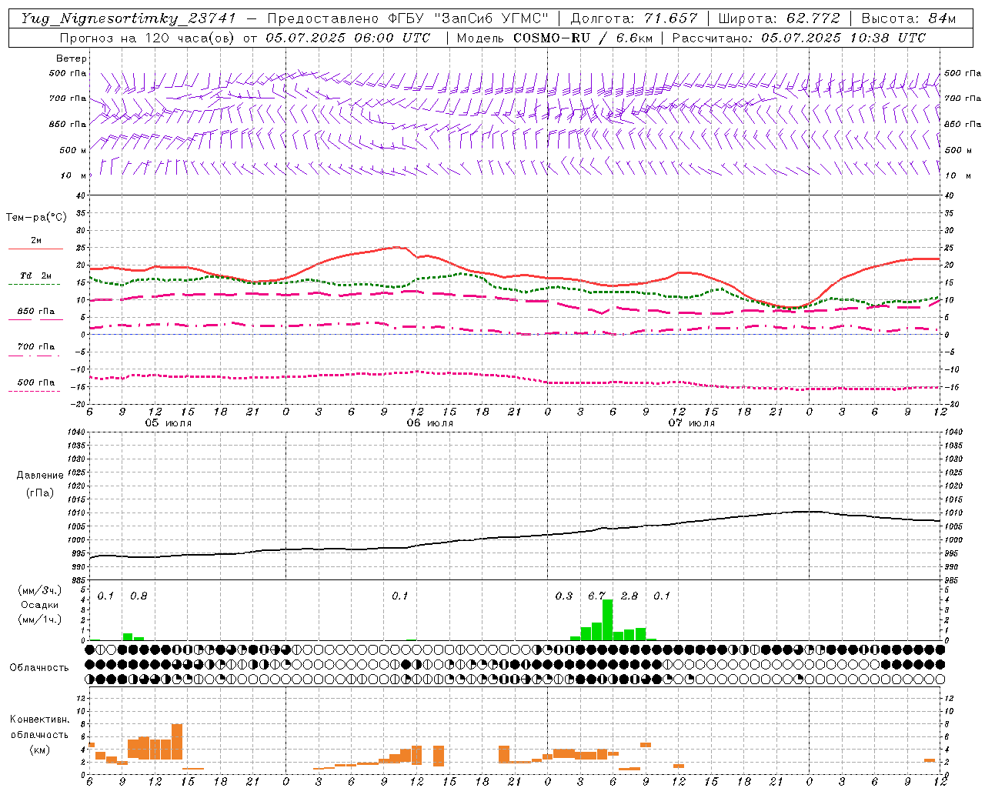This screenshot has height=788, width=985.
Task: Click the right-side 1010 pressure axis tick
Action: (x=953, y=513)
